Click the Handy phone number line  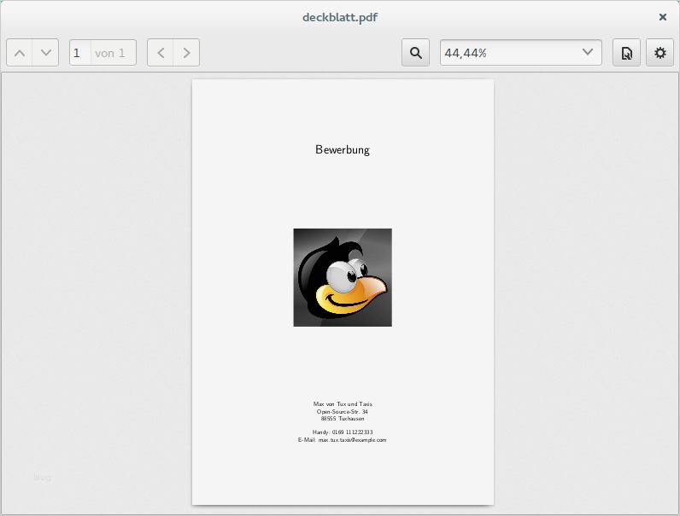343,432
